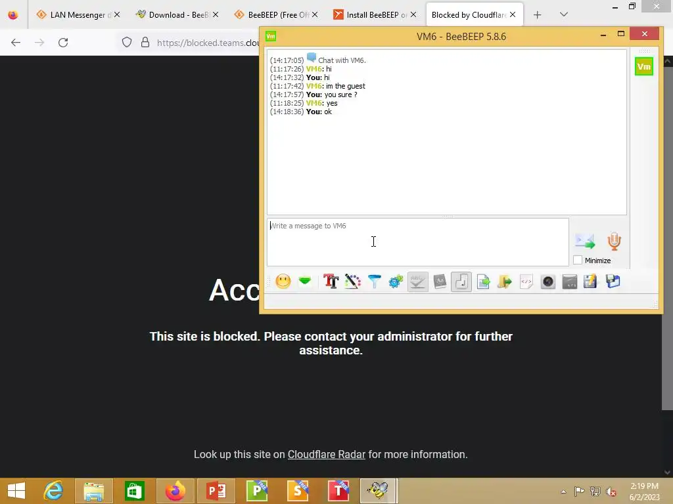Reload the current Firefox page
The width and height of the screenshot is (673, 504).
63,43
